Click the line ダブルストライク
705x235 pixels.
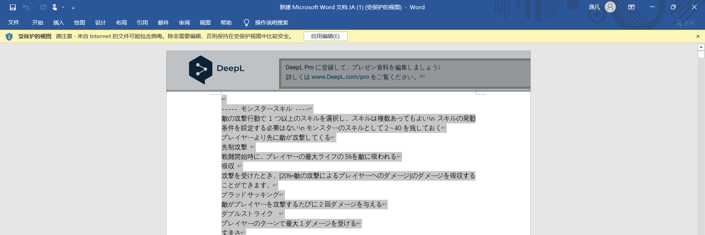[247, 214]
